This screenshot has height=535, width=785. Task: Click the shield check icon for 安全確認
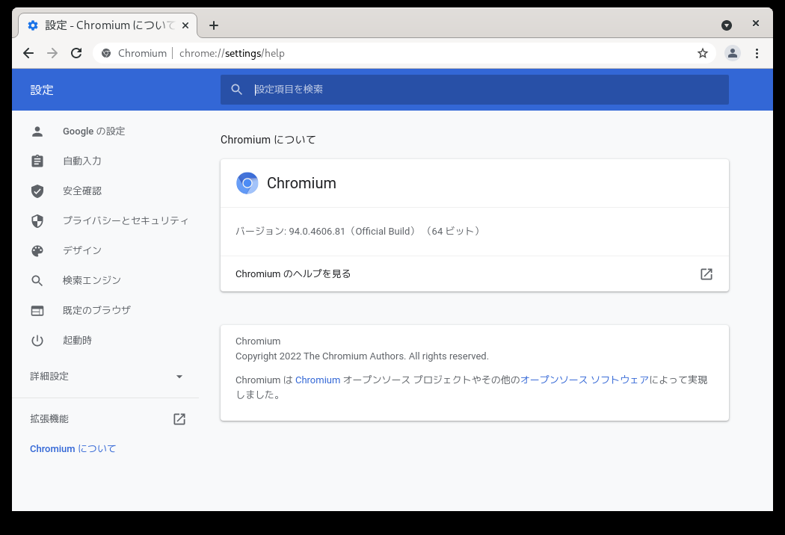(37, 191)
